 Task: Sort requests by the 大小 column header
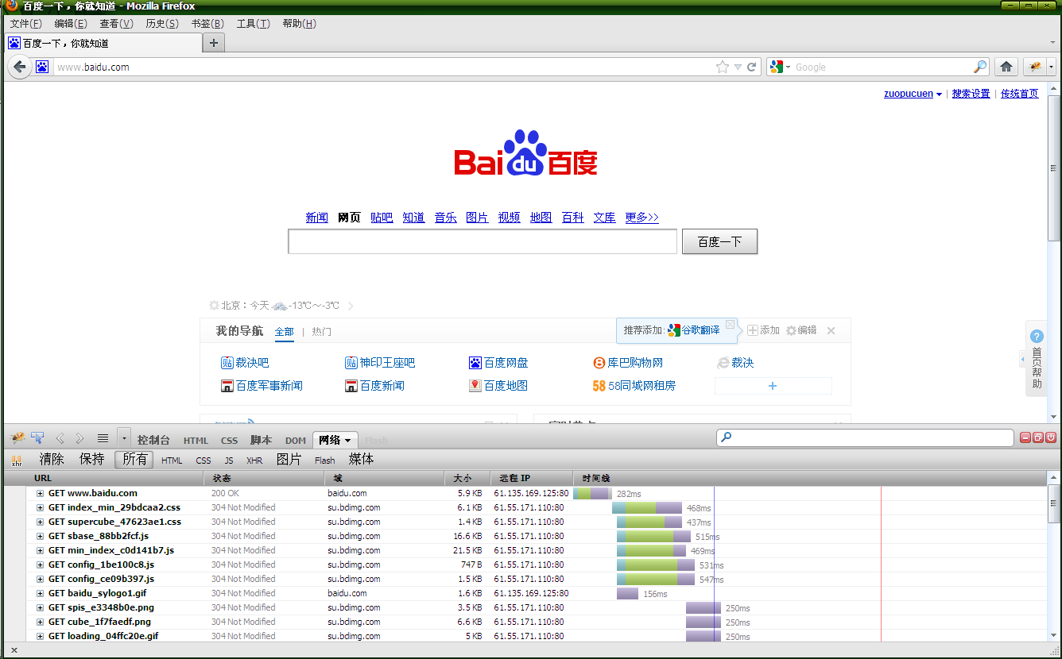[x=467, y=478]
